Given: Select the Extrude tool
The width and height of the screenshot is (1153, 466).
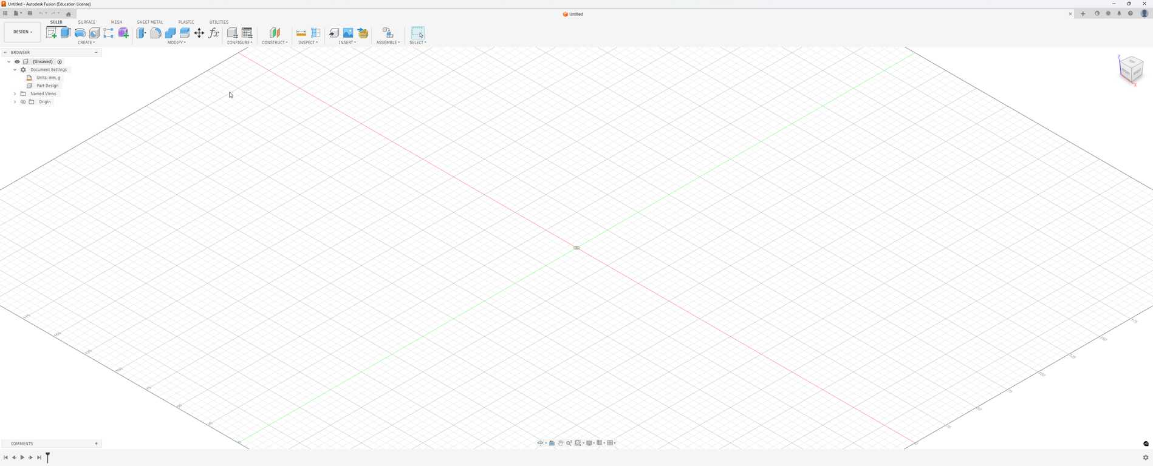Looking at the screenshot, I should click(x=66, y=33).
